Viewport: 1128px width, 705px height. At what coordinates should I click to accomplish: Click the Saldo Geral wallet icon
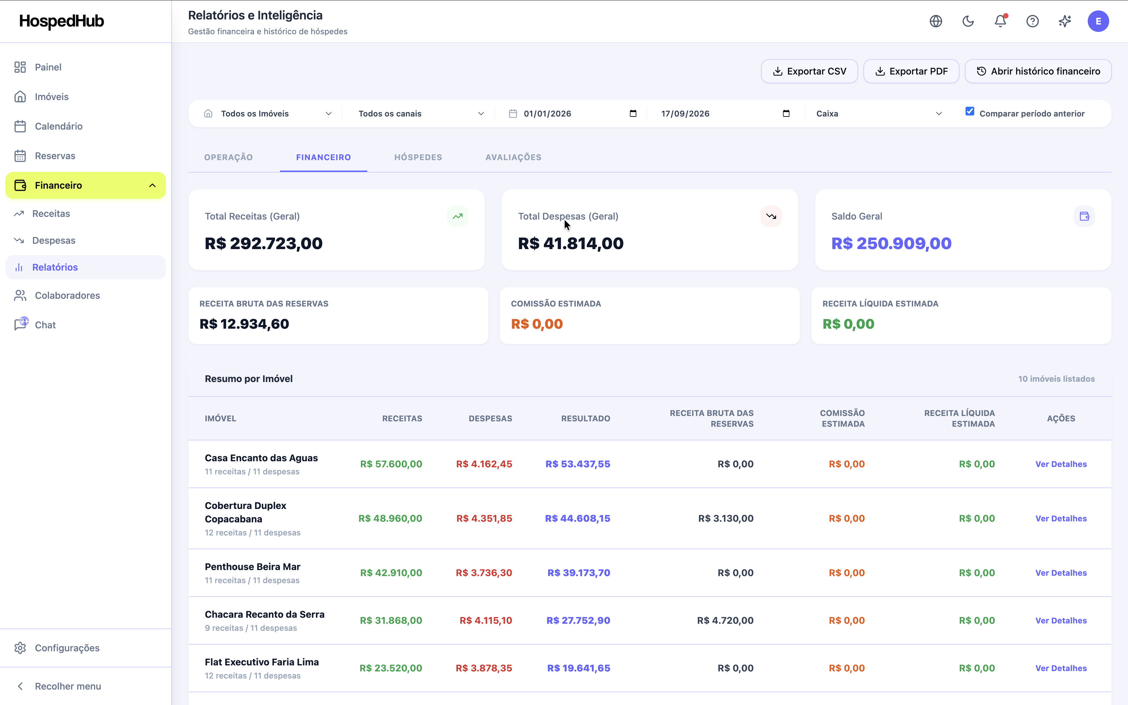tap(1084, 216)
